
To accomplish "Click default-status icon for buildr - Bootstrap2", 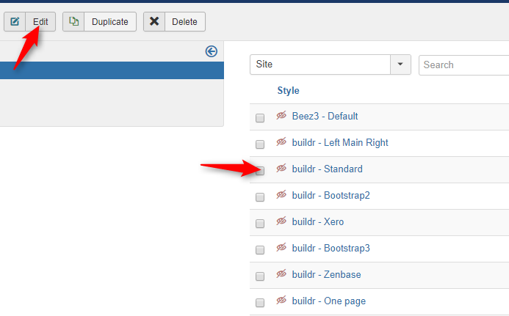I will click(x=281, y=194).
